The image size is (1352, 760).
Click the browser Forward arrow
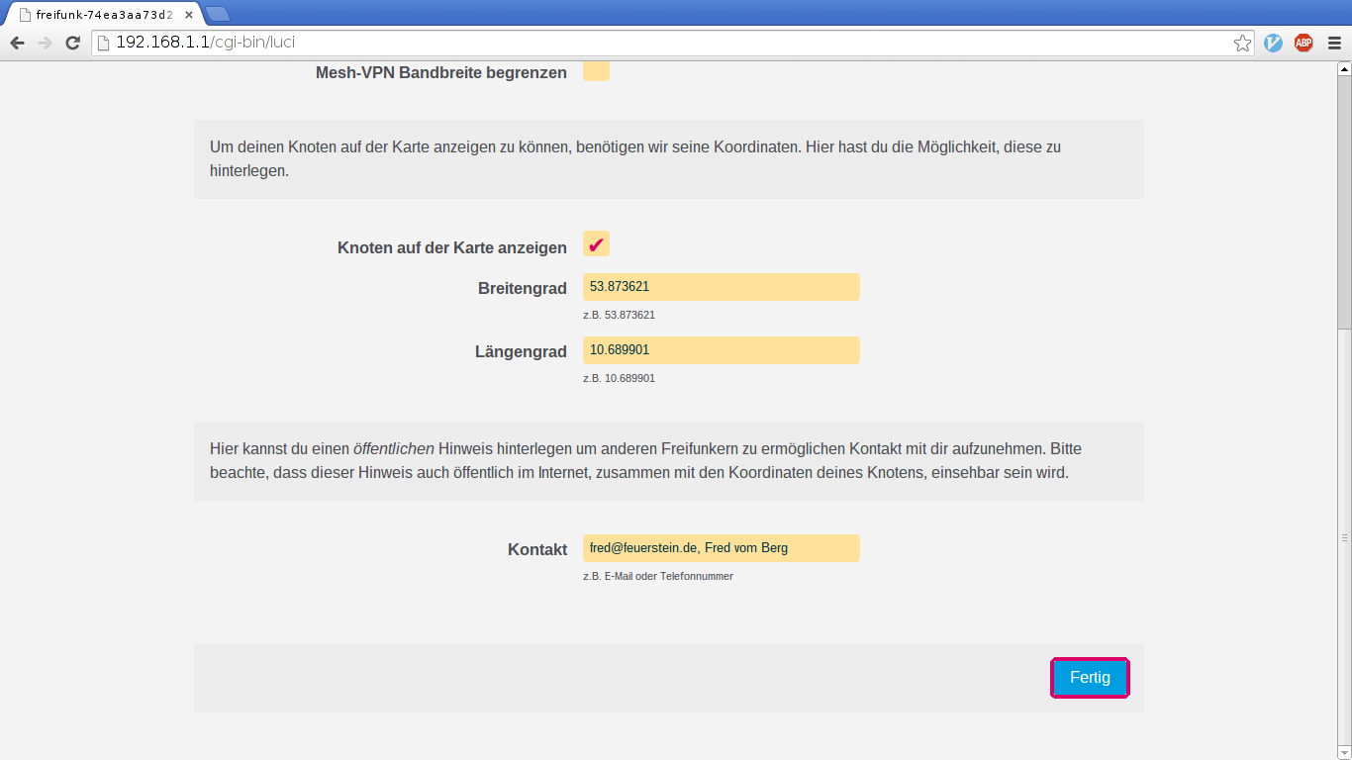pos(45,43)
